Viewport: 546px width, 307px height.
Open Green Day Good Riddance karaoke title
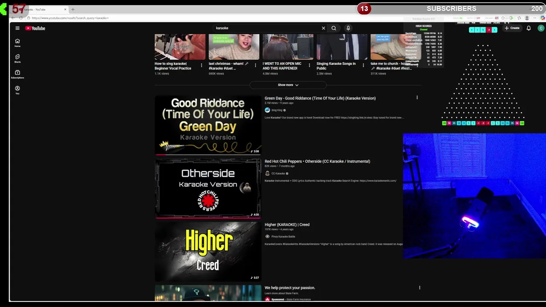(x=320, y=98)
